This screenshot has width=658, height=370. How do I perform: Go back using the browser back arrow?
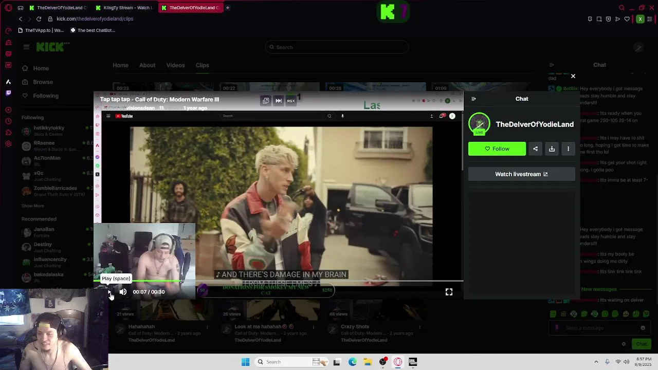point(21,19)
